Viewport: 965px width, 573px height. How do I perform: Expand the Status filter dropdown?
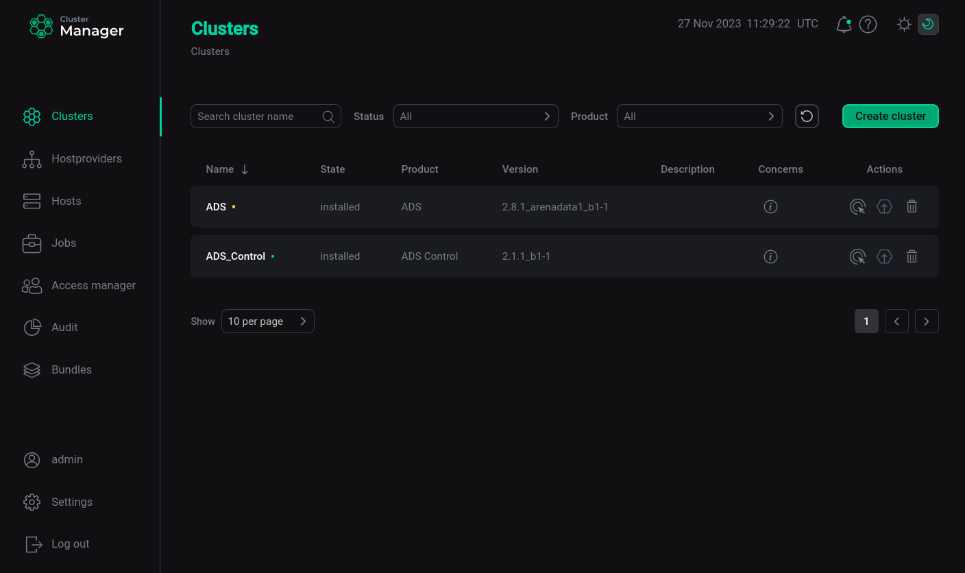476,117
